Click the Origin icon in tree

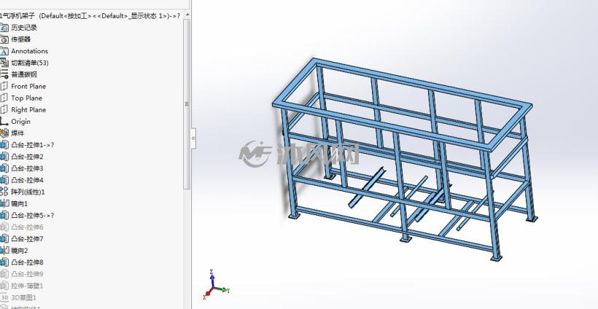click(x=4, y=122)
